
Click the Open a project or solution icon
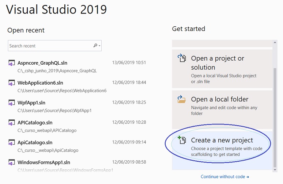[x=182, y=58]
